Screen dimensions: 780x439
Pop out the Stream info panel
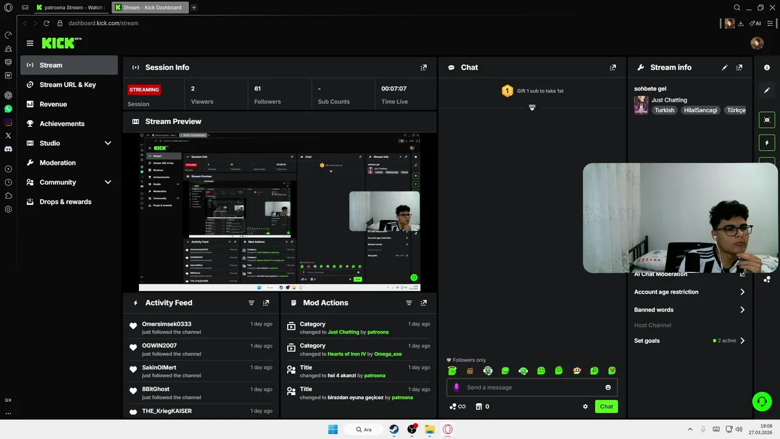pos(739,68)
